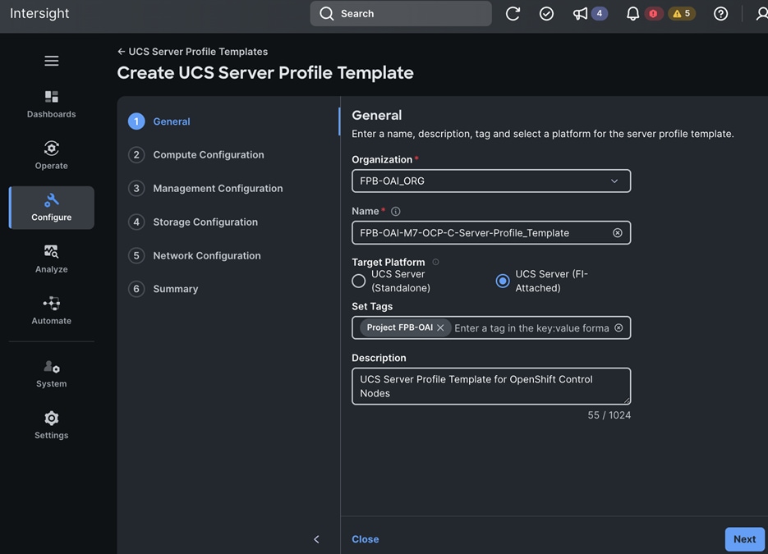Click the Description resize handle corner
Screen dimensions: 768x554
pyautogui.click(x=627, y=400)
